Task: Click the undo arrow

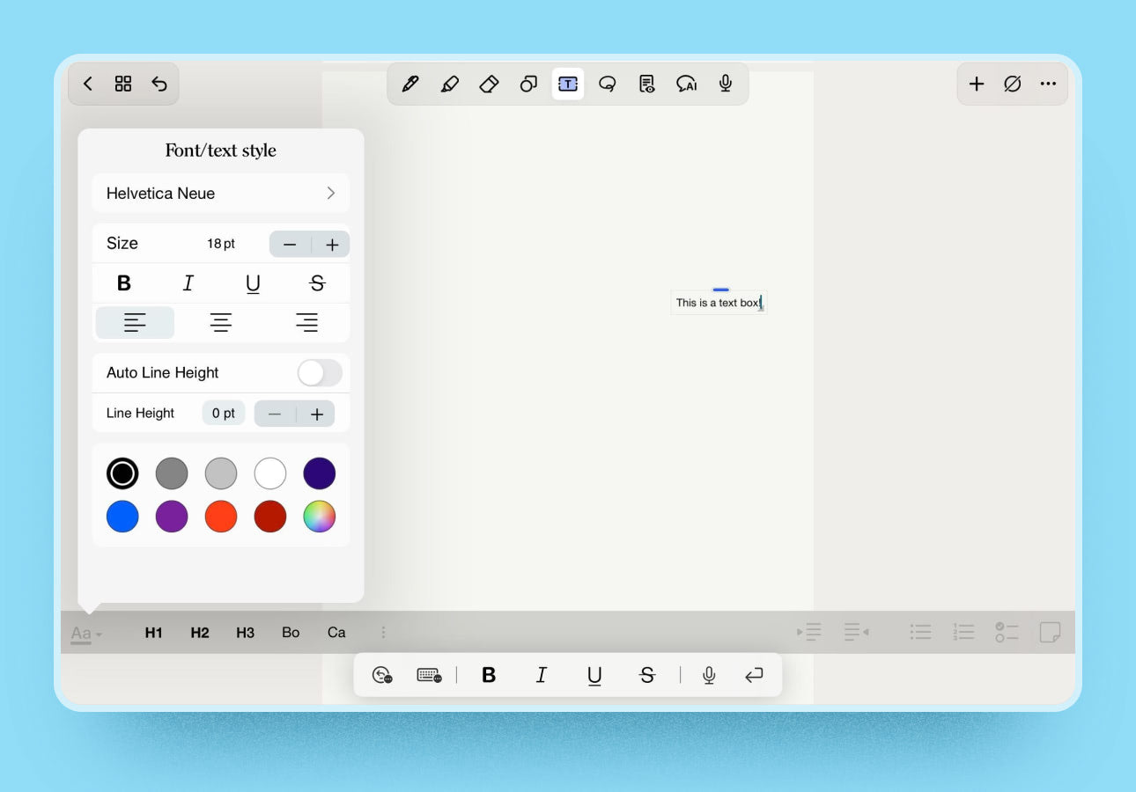Action: pyautogui.click(x=159, y=84)
